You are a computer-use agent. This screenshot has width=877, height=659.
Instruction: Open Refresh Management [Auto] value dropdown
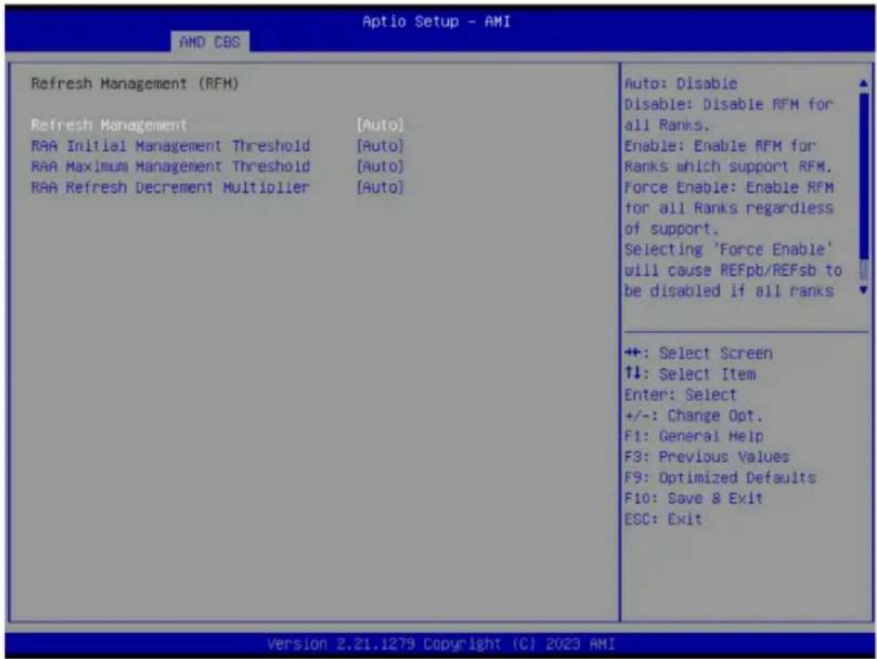point(380,125)
